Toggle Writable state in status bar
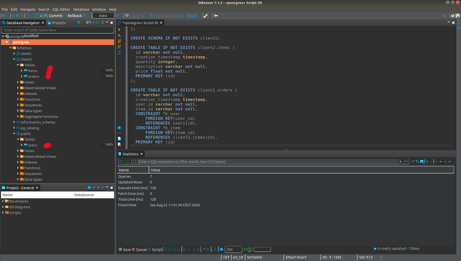 [254, 257]
